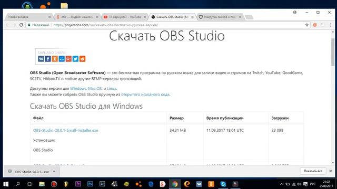Open 'открытого исходного кода' source link

[145, 94]
